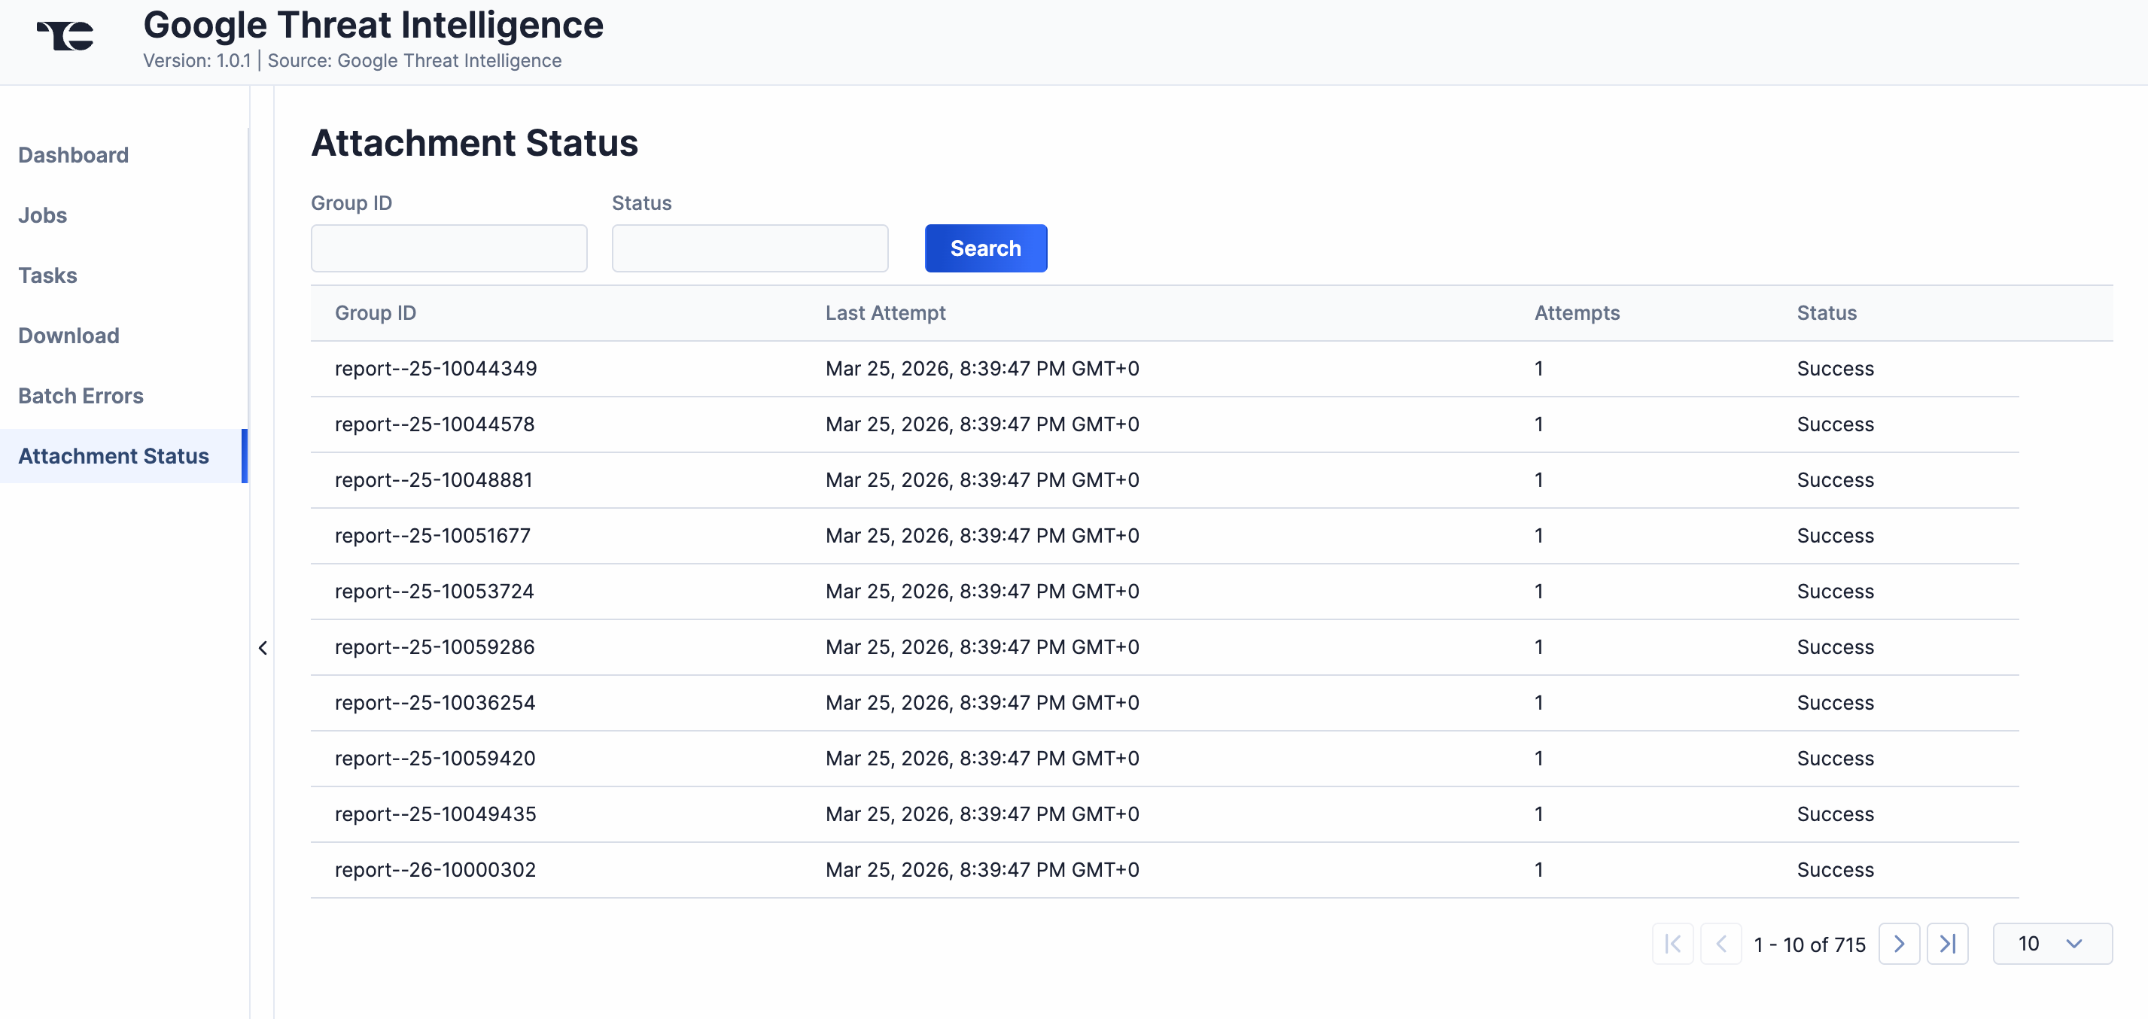Select row report--26-10000302
This screenshot has width=2148, height=1019.
click(x=435, y=869)
